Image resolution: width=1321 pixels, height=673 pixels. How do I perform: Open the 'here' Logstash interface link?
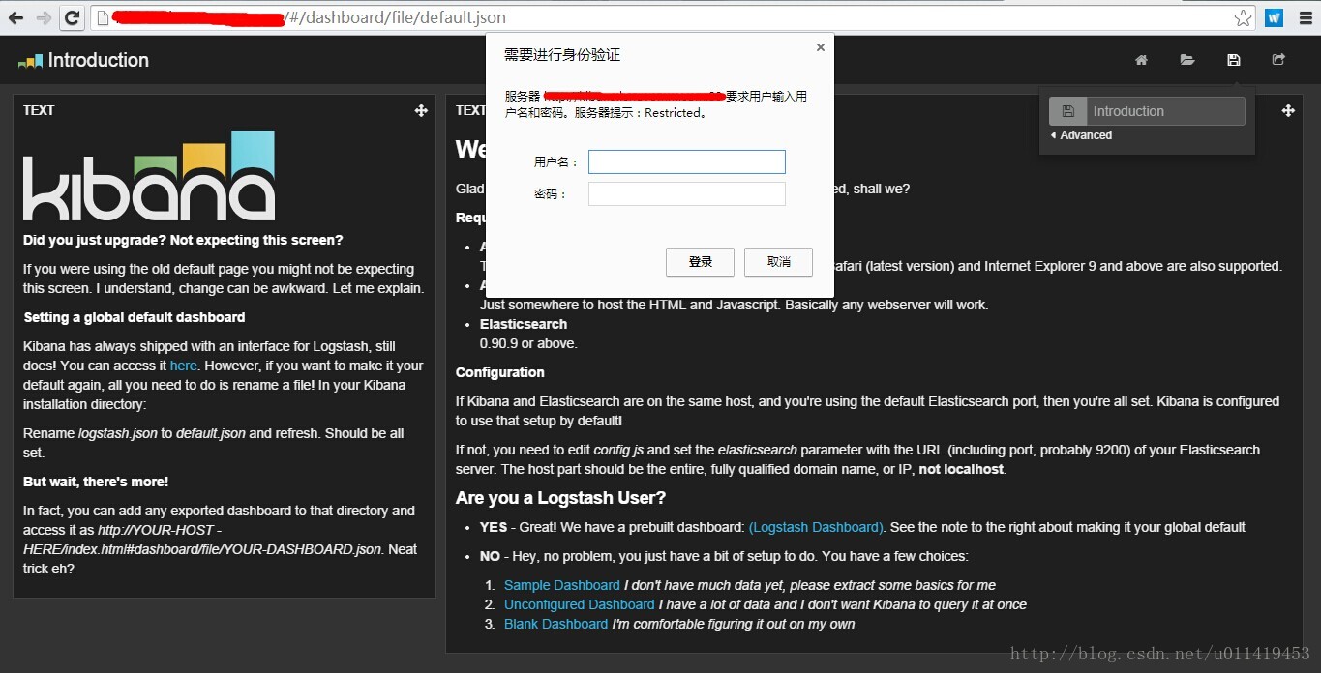pos(184,366)
